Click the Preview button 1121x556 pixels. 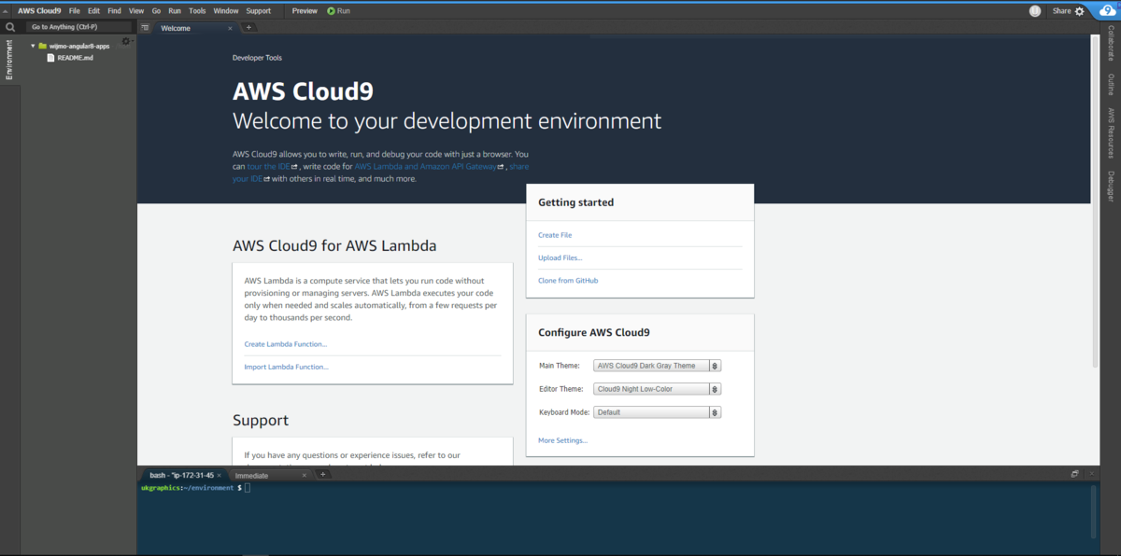coord(305,11)
